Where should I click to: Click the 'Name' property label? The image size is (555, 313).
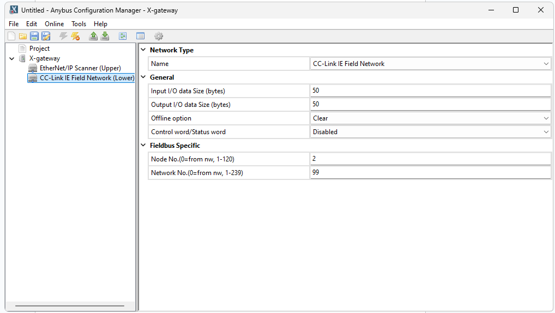(x=160, y=64)
